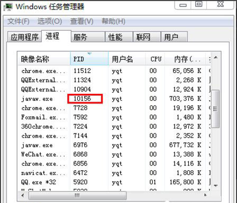Screen dimensions: 237x203
Task: Click memory value 165,800 K
Action: (185, 182)
